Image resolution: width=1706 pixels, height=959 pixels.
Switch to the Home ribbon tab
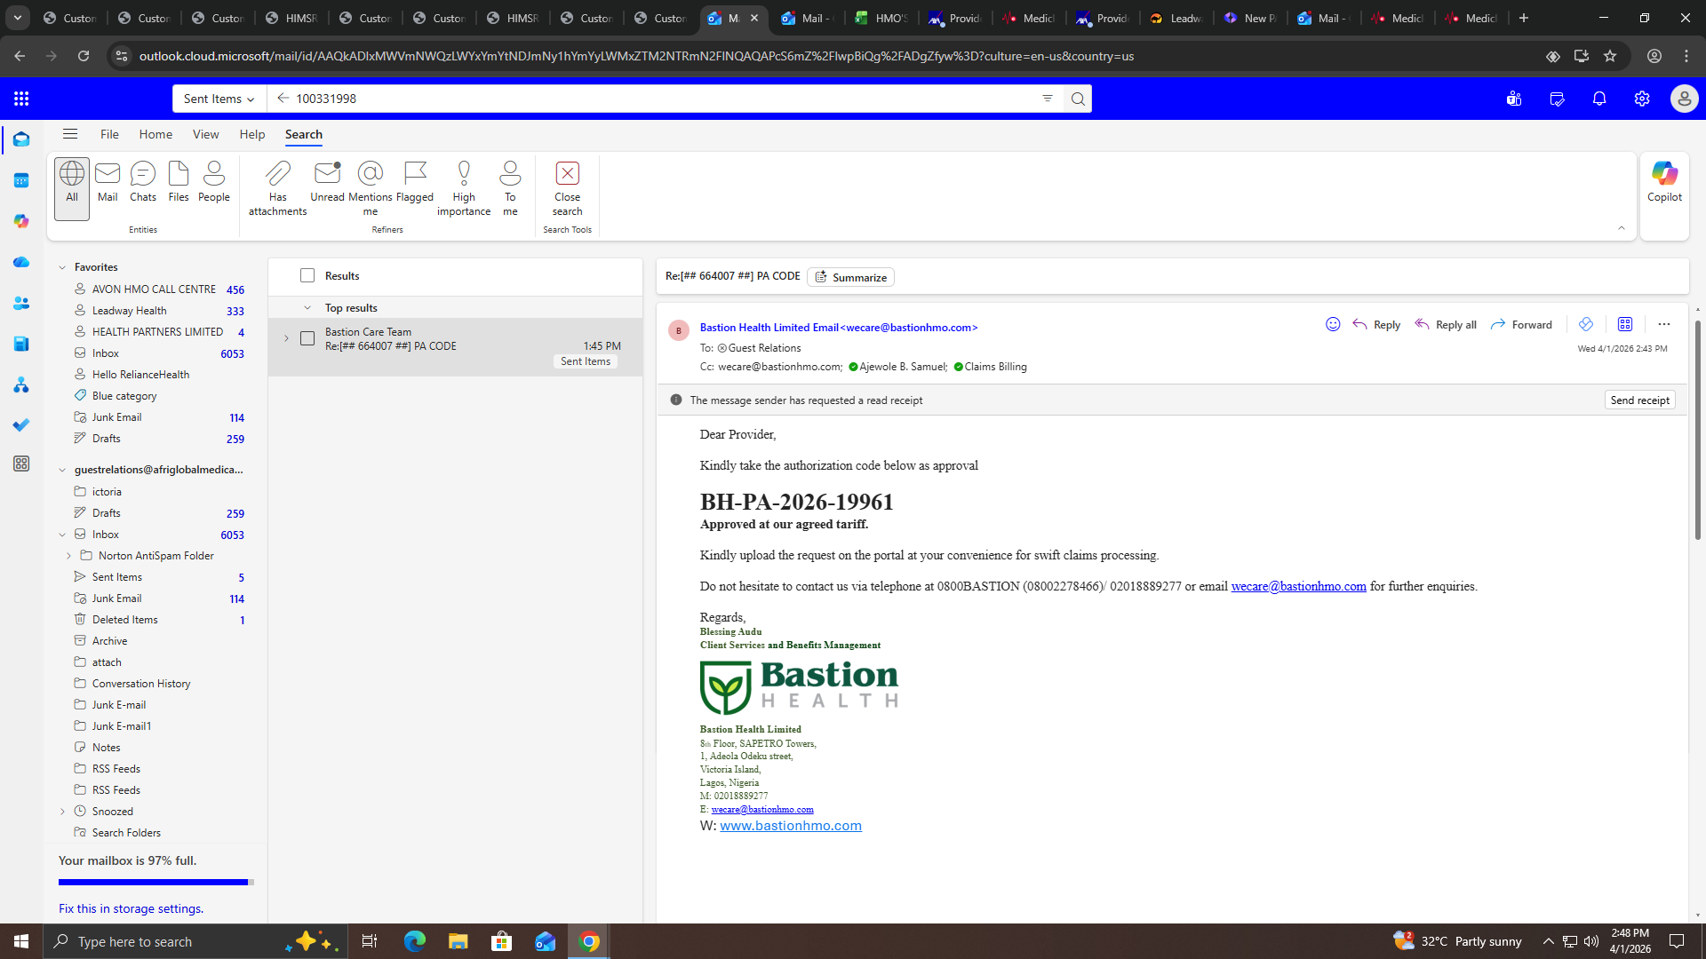pos(155,134)
